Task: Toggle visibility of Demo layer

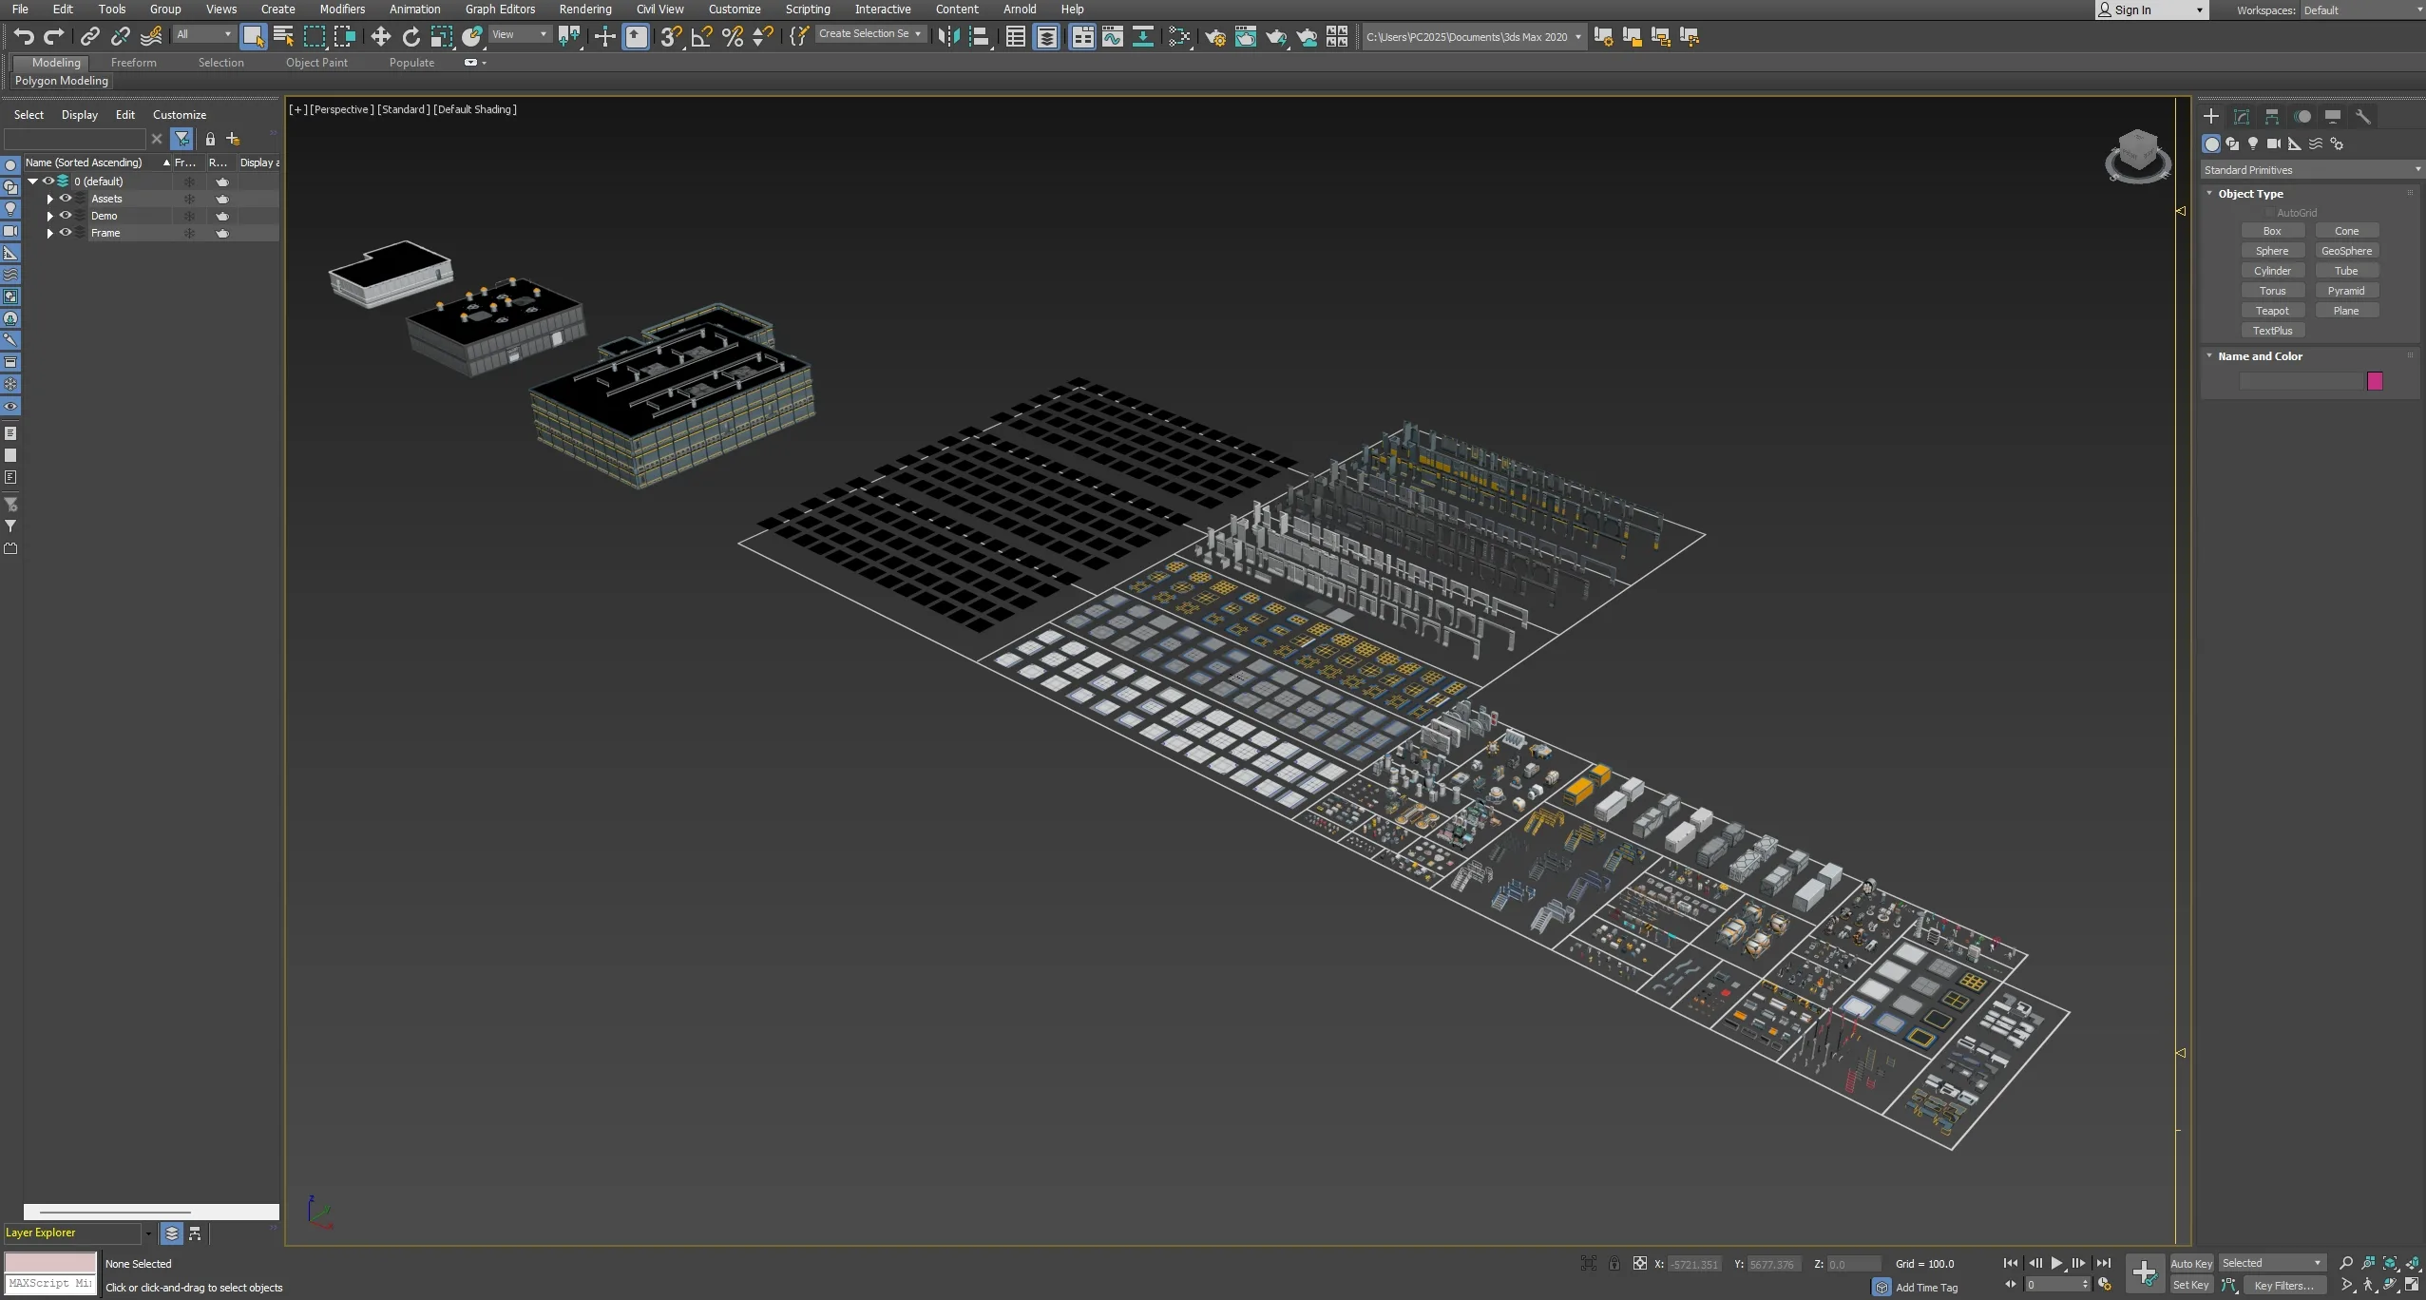Action: pos(66,216)
